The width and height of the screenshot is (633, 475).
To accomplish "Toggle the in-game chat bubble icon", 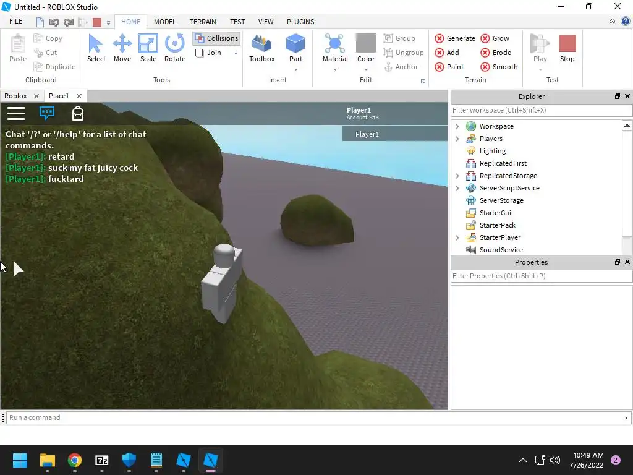I will point(47,113).
